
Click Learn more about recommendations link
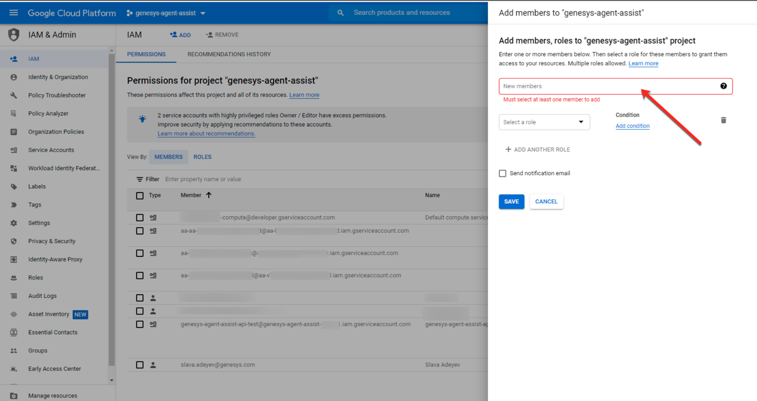[x=206, y=134]
